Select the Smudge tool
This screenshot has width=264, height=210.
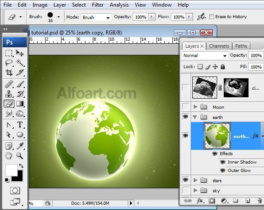(9, 114)
